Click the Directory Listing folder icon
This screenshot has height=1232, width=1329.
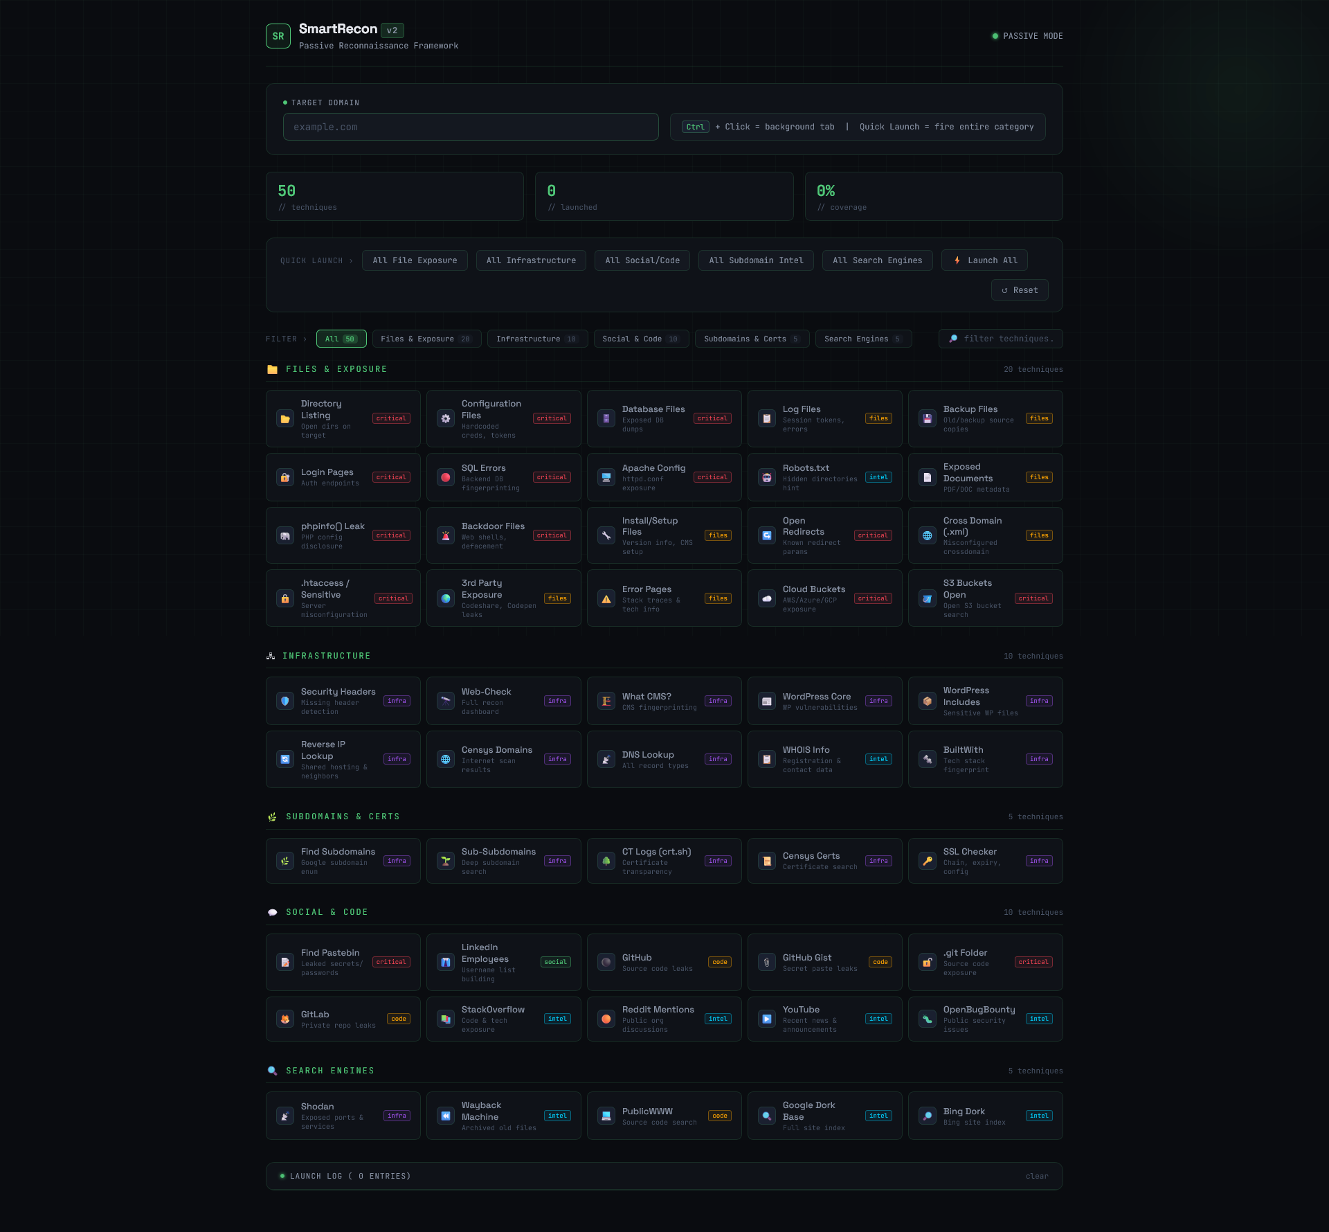pos(285,418)
